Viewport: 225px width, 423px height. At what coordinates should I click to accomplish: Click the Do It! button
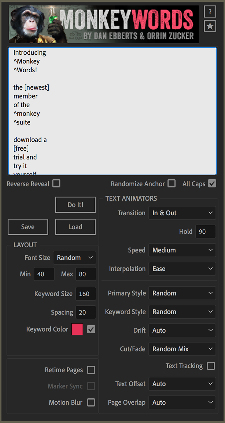click(x=75, y=205)
